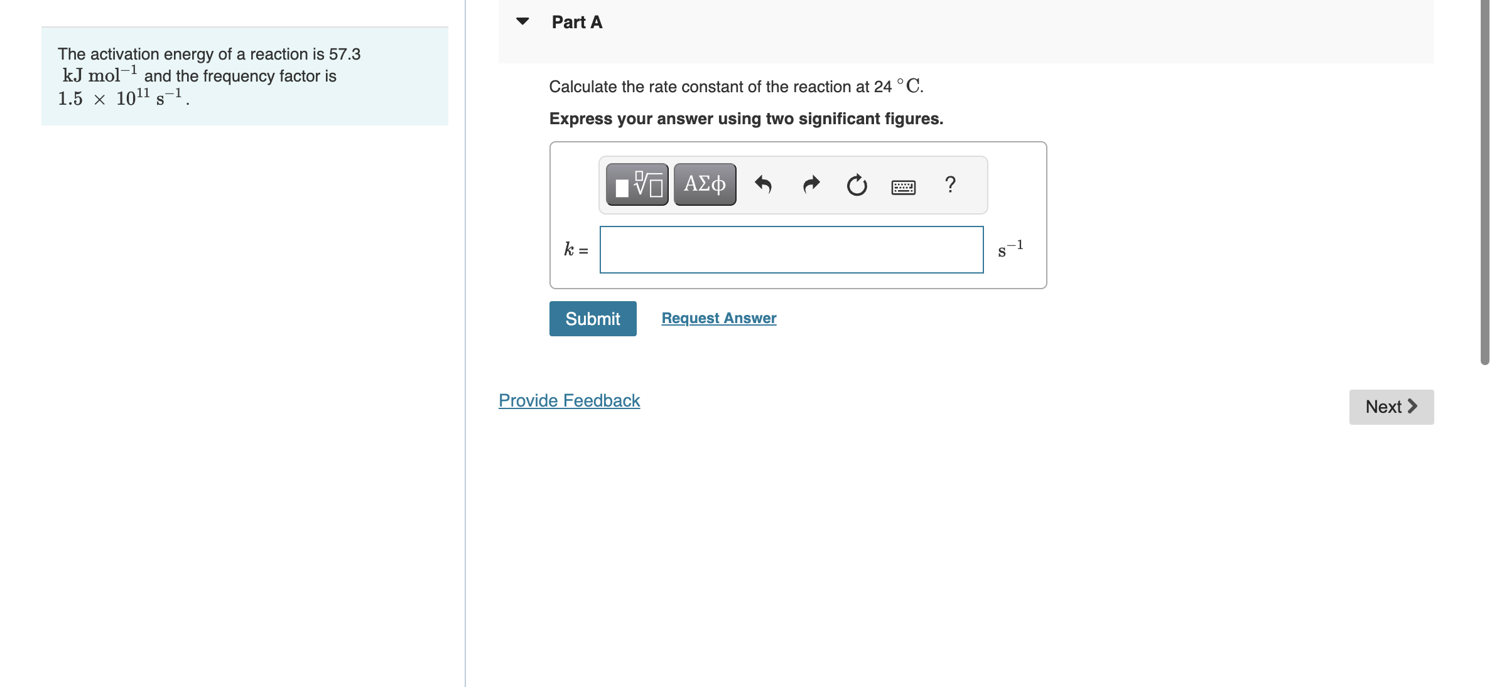1492x687 pixels.
Task: Click the Provide Feedback link
Action: click(x=568, y=398)
